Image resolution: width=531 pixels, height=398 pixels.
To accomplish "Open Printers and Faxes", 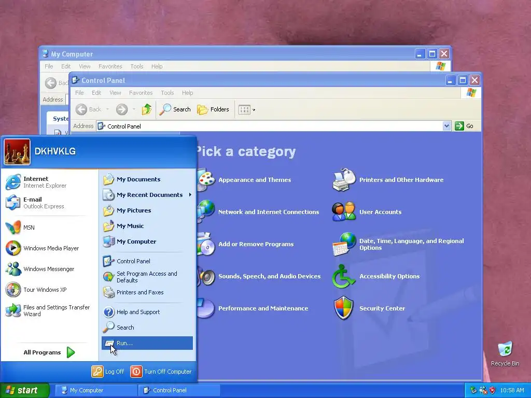I will click(147, 292).
